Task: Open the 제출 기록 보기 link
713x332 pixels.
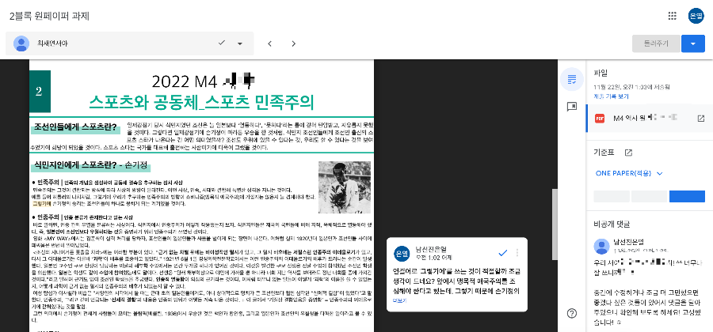Action: (x=611, y=96)
